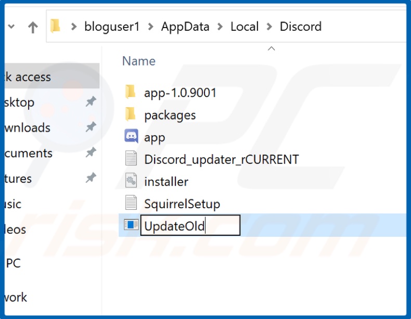Open Network in navigation pane
The width and height of the screenshot is (411, 319).
(16, 297)
